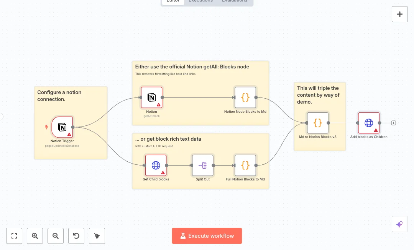Viewport: 414px width, 250px height.
Task: Click the fit-to-view icon
Action: click(x=14, y=236)
